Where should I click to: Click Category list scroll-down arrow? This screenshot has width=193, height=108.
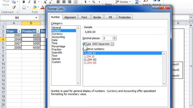78,83
